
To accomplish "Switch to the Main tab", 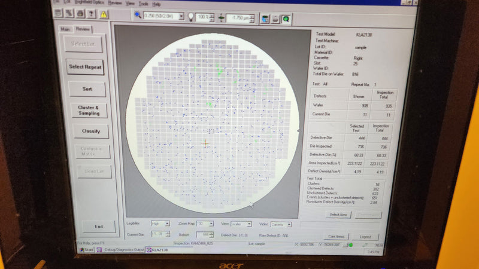I will (65, 29).
